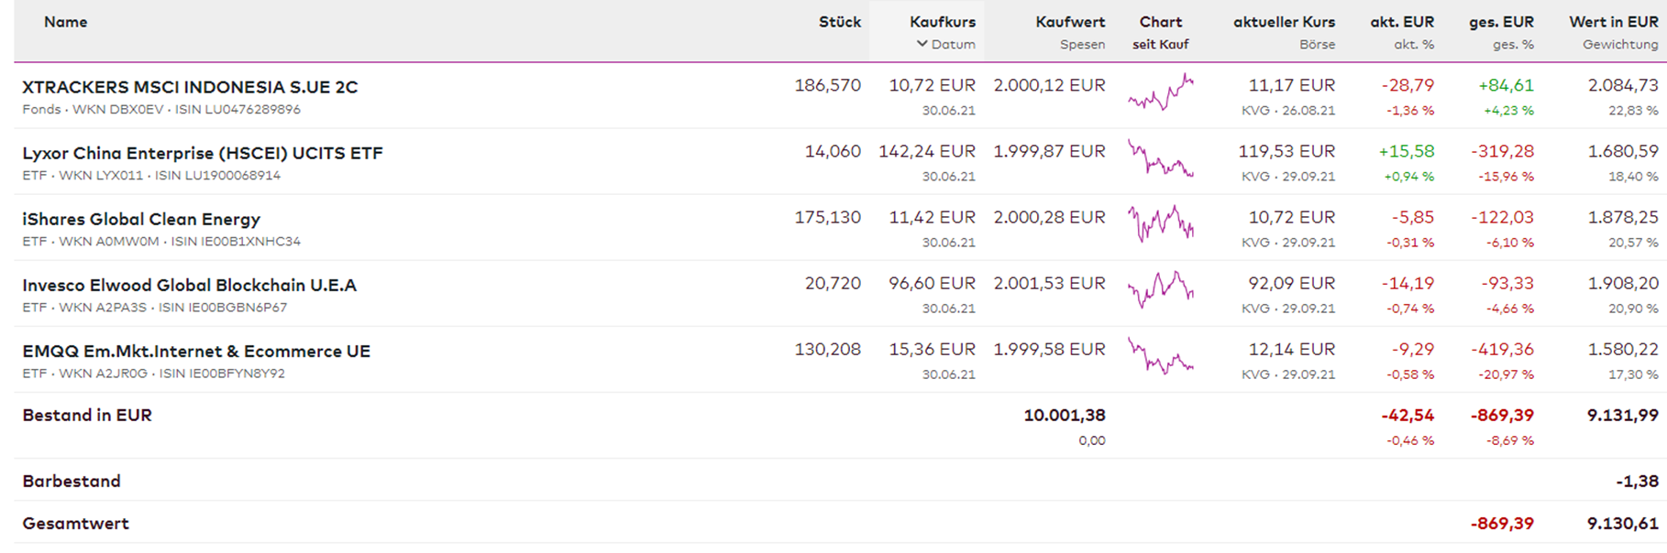Viewport: 1667px width, 553px height.
Task: Open the XTRACKERS MSCI INDONESIA S.UE 2C fund
Action: [190, 87]
